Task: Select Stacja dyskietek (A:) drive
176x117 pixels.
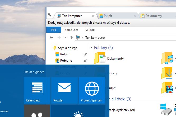Action: point(121,110)
